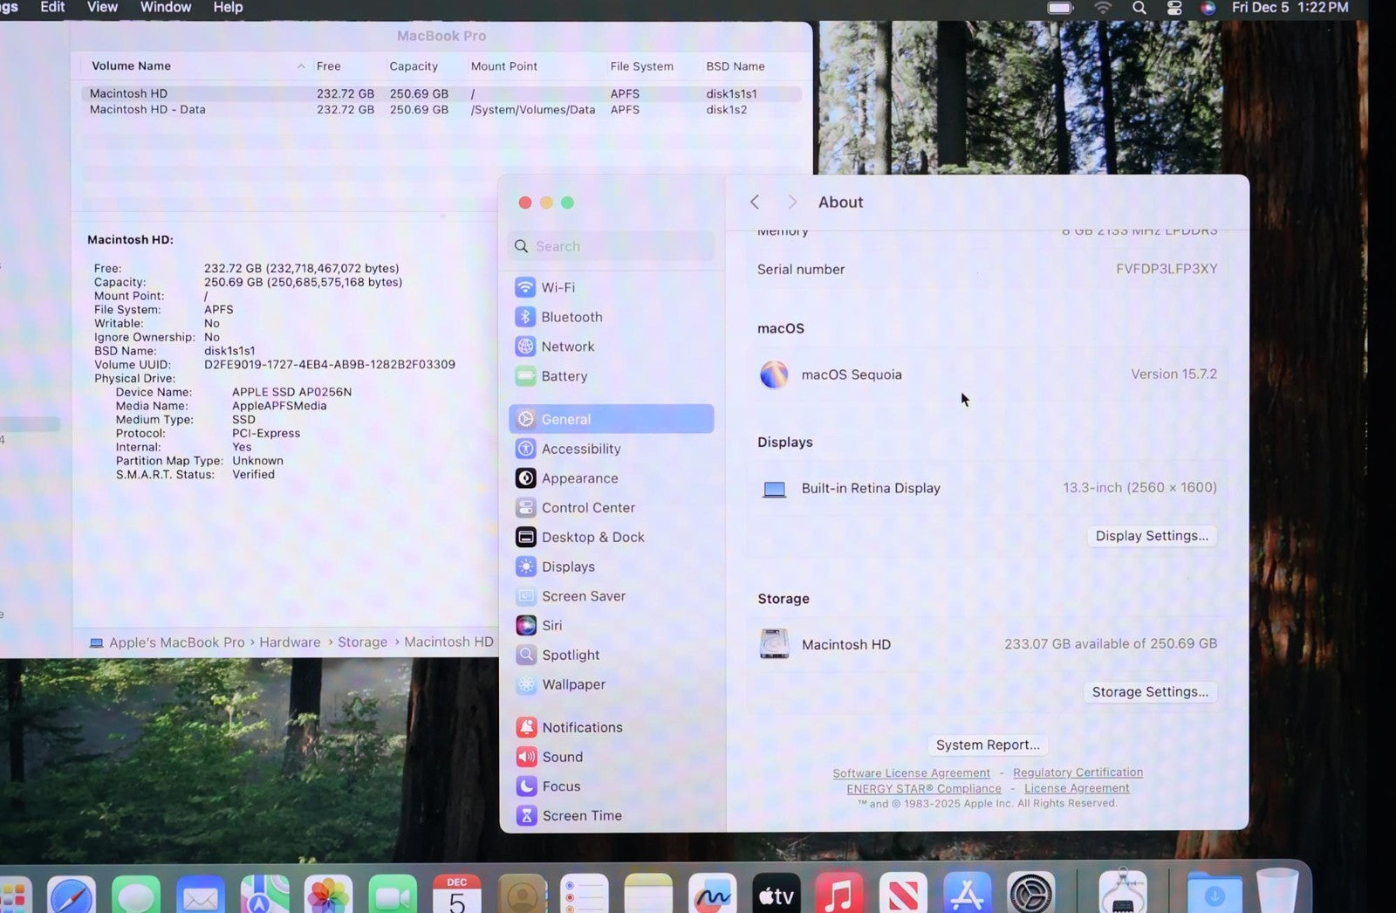Open the Window menu
The image size is (1396, 913).
coord(166,7)
